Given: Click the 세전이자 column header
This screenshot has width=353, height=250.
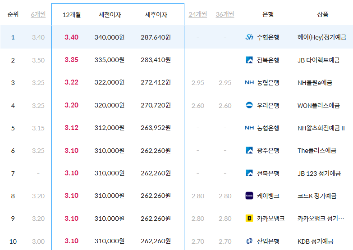Looking at the screenshot, I should 110,14.
